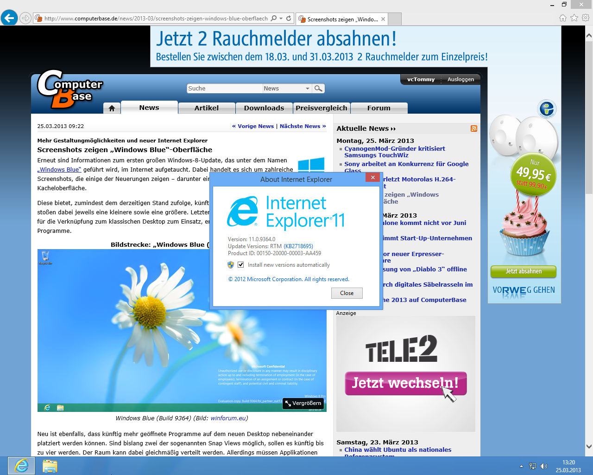Click the 'Jetzt wechseln!' Tele2 ad button
This screenshot has width=593, height=475.
[405, 383]
